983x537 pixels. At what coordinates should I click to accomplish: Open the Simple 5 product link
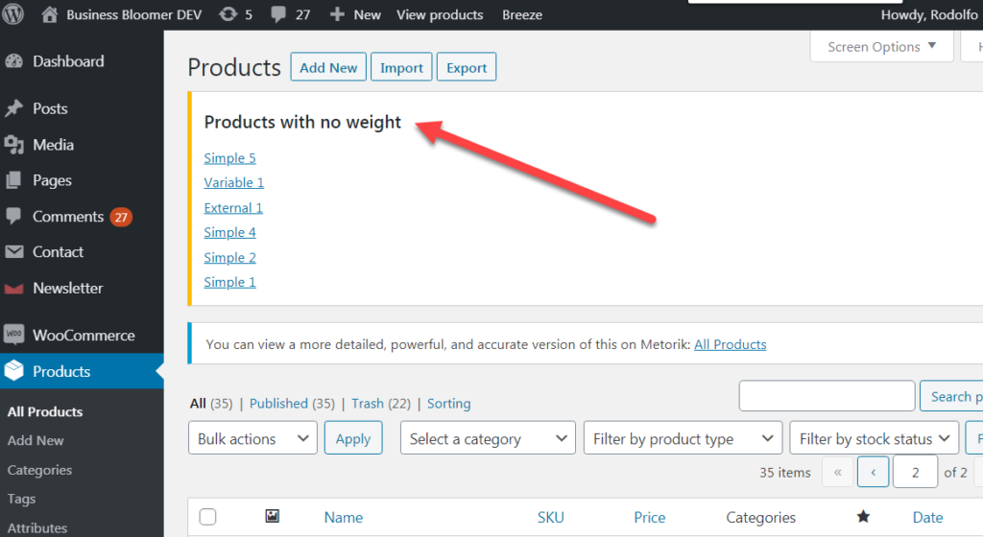coord(230,158)
